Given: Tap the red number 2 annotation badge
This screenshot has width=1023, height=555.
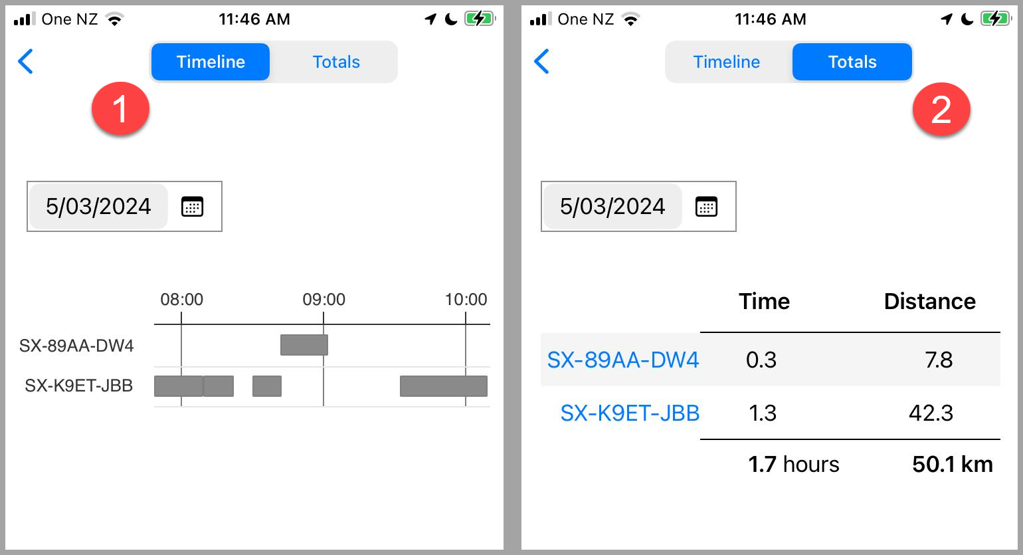Looking at the screenshot, I should [x=941, y=110].
